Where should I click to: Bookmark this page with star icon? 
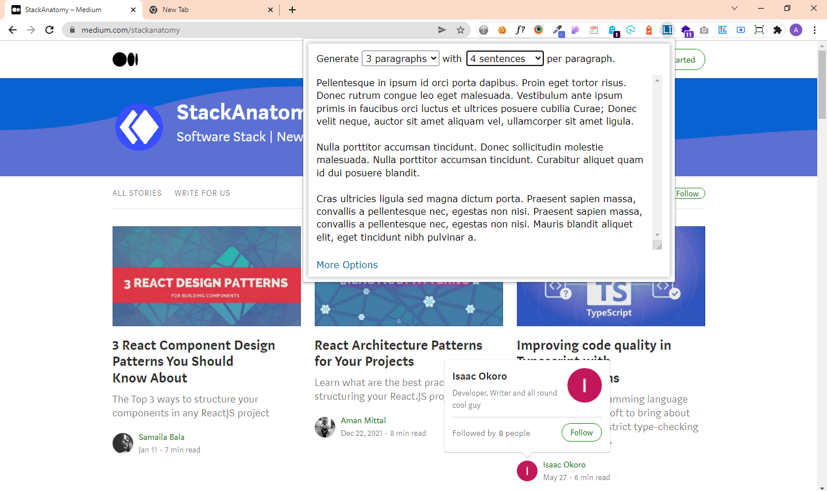coord(460,30)
